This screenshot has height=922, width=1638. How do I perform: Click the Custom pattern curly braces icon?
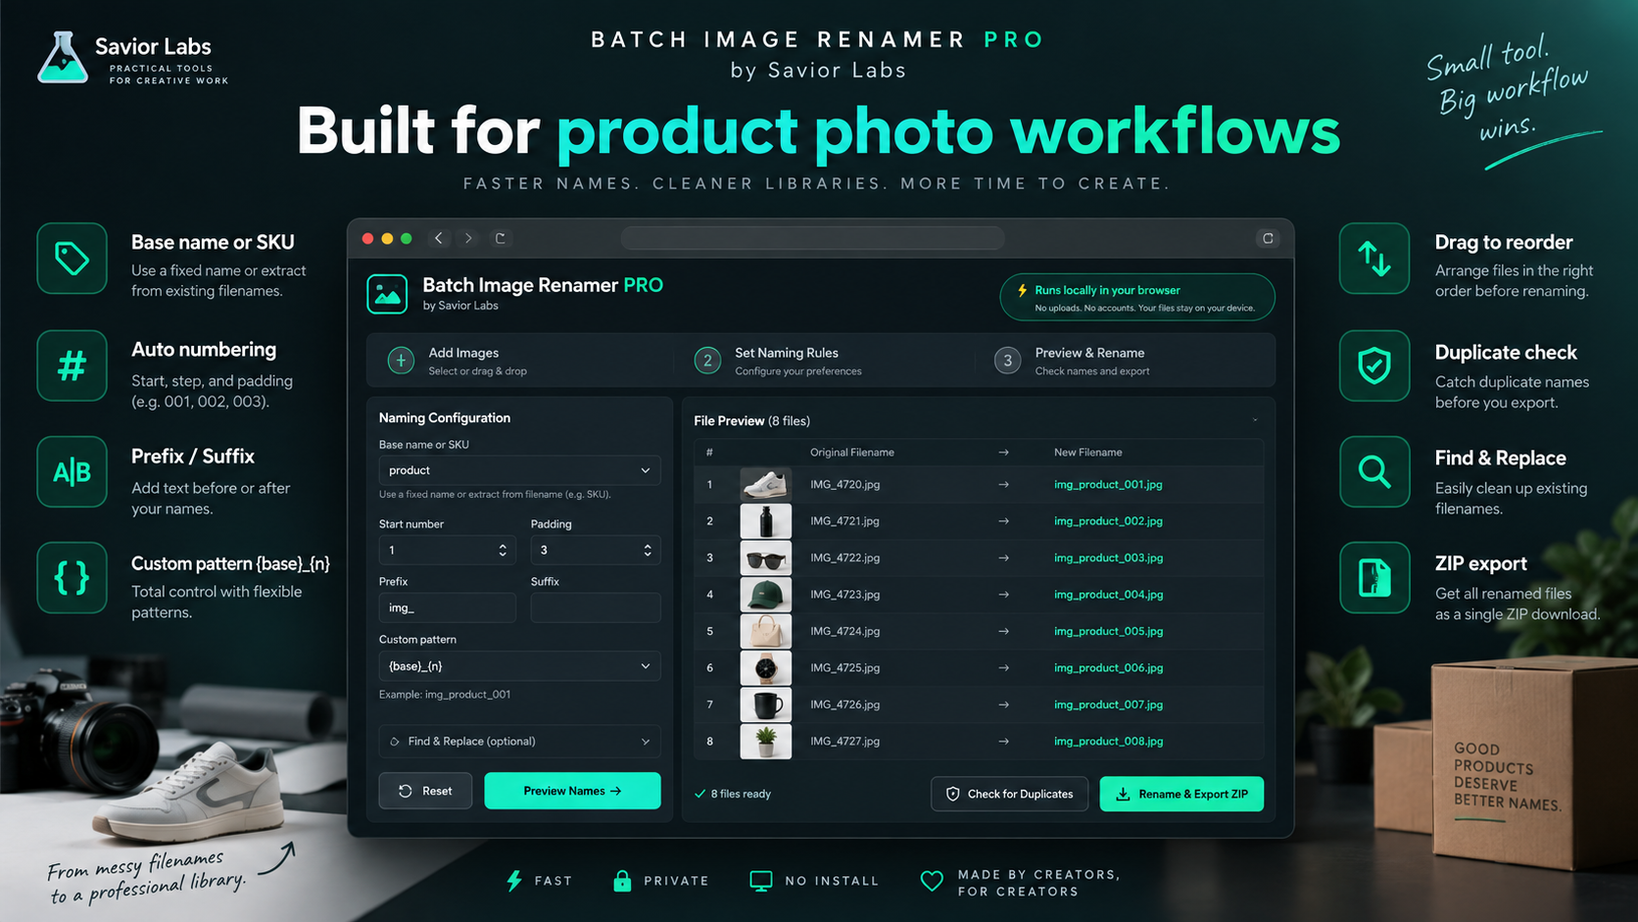coord(72,578)
